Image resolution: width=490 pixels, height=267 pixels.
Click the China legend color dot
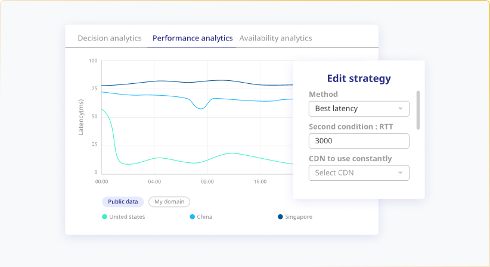click(x=192, y=217)
